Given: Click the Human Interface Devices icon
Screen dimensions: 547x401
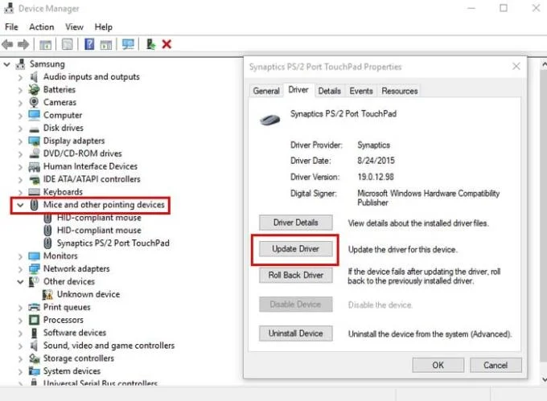Looking at the screenshot, I should click(x=34, y=166).
